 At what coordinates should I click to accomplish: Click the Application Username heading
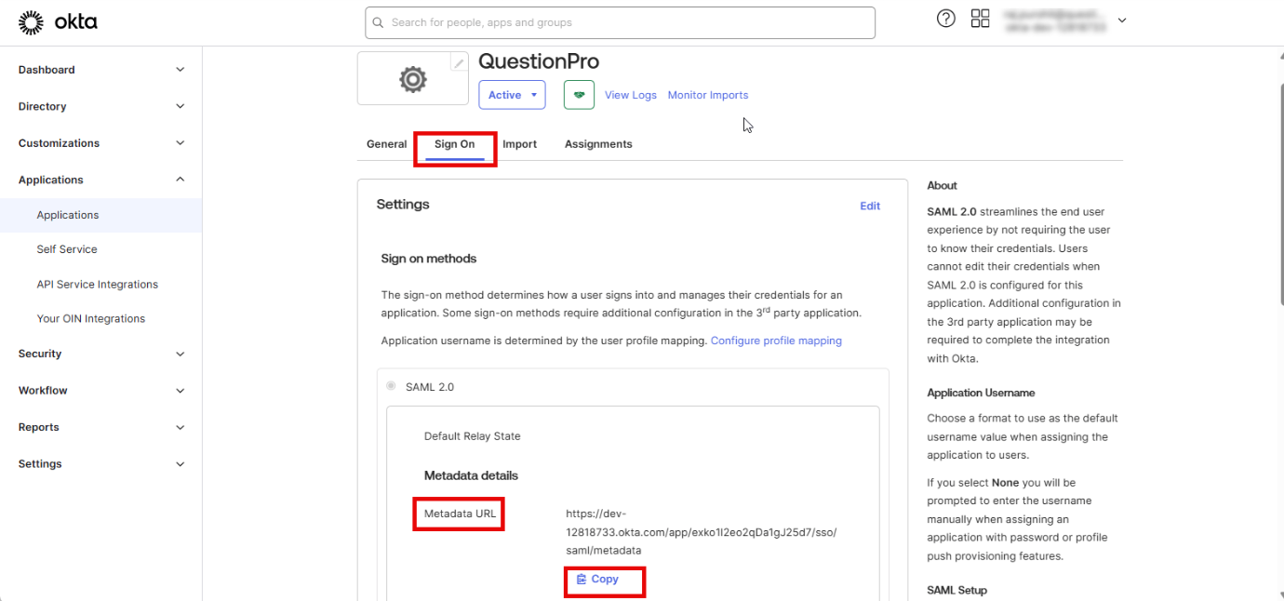pyautogui.click(x=981, y=393)
